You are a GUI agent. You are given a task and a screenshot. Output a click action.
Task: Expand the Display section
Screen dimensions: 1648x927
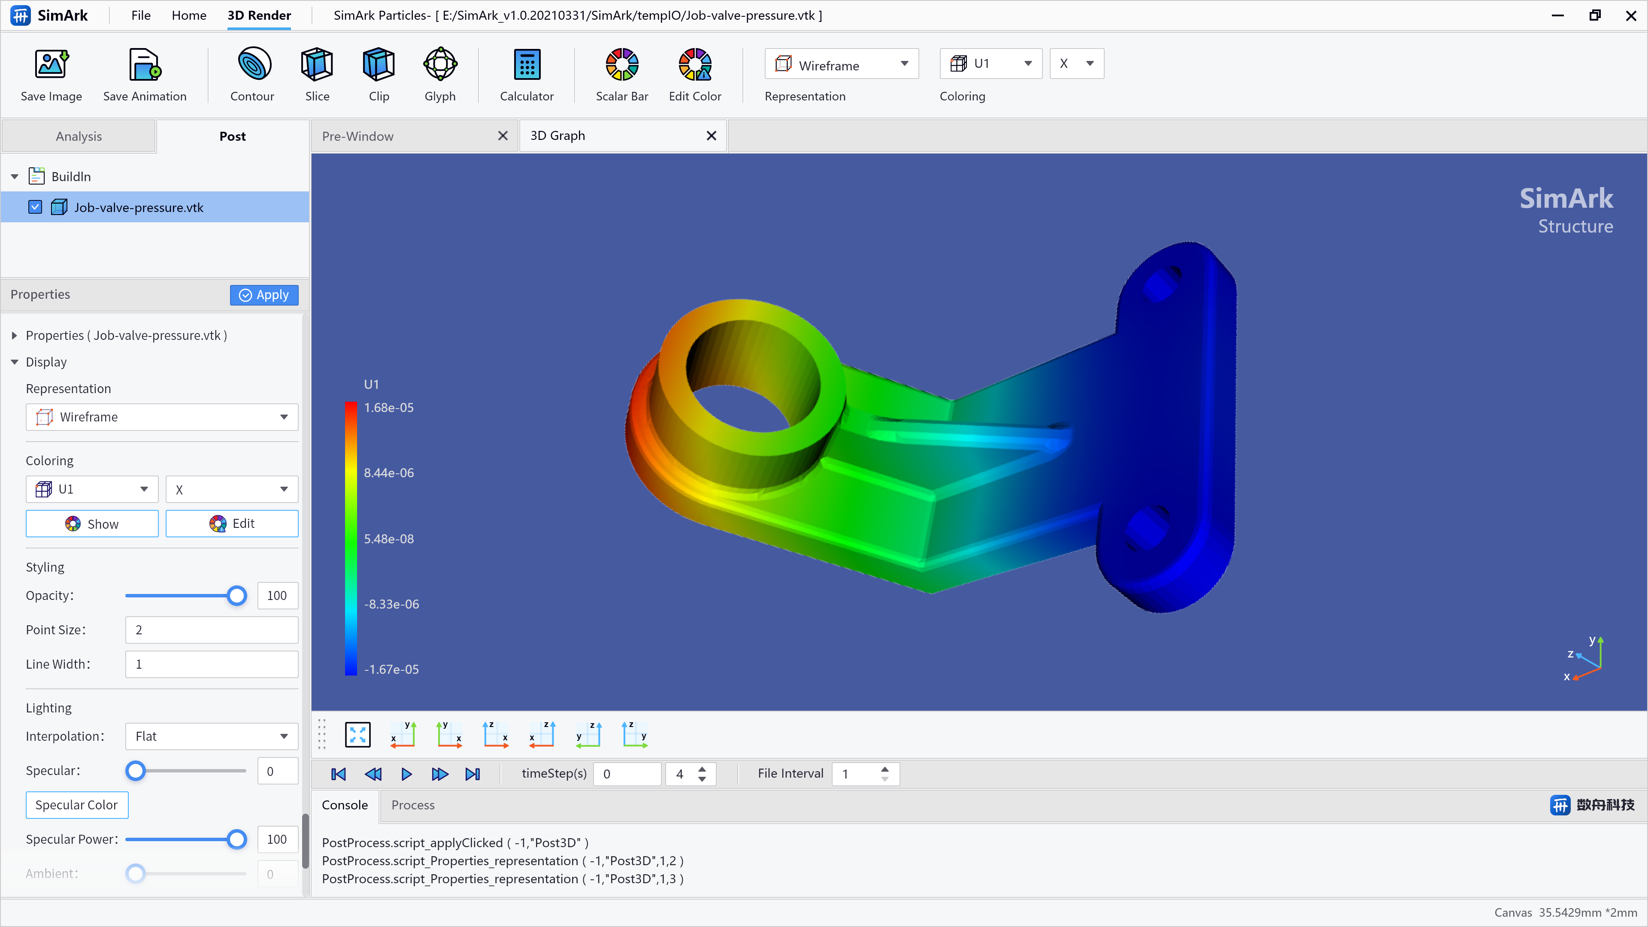click(x=14, y=361)
